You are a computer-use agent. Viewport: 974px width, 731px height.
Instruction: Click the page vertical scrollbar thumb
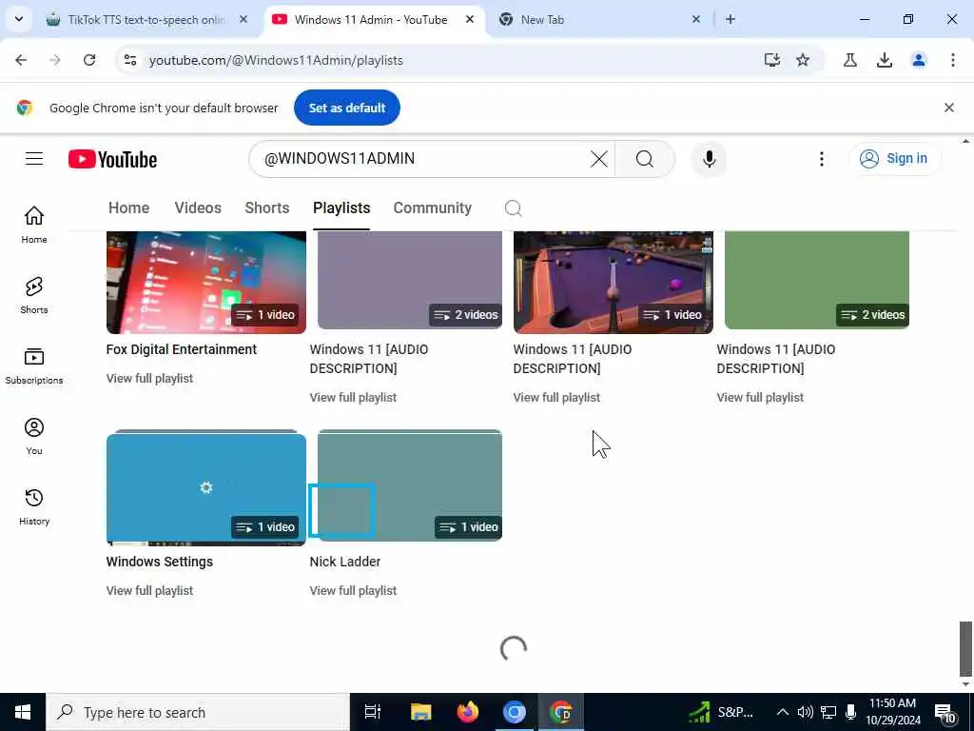pos(964,648)
